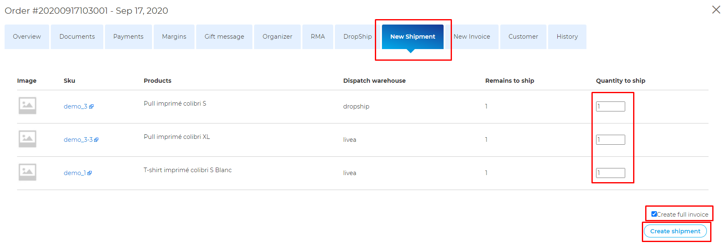Click the Image column header

(x=27, y=81)
